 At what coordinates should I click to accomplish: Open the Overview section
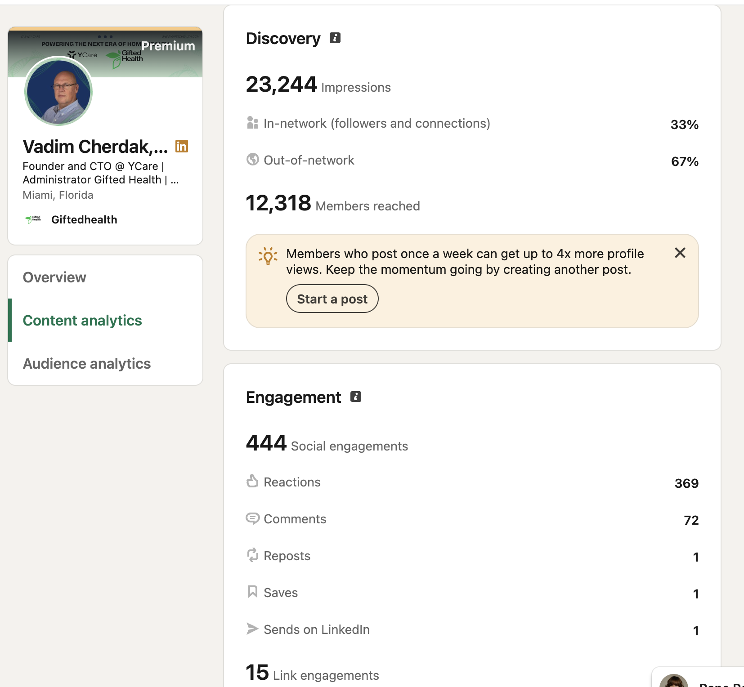[55, 277]
